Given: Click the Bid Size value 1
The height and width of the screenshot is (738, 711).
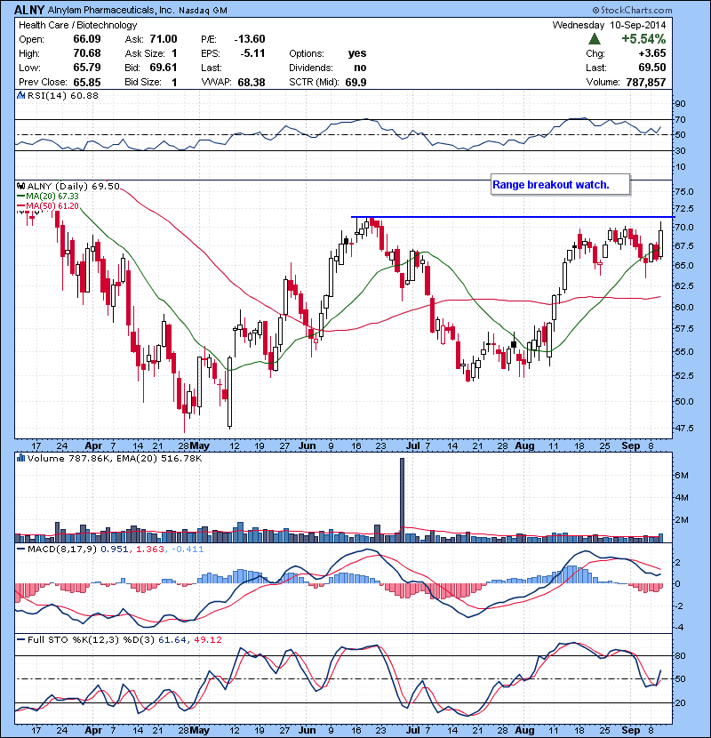Looking at the screenshot, I should click(x=174, y=83).
